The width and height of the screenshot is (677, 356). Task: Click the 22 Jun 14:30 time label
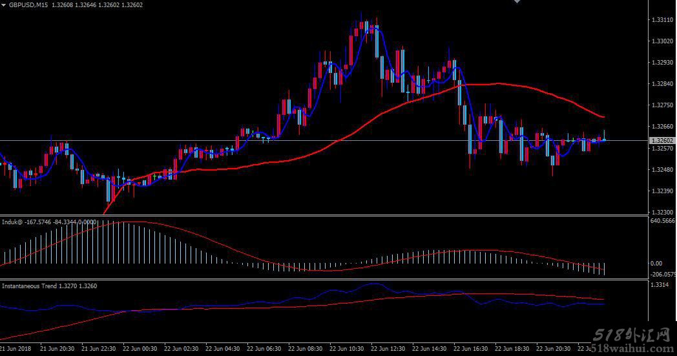[x=429, y=349]
